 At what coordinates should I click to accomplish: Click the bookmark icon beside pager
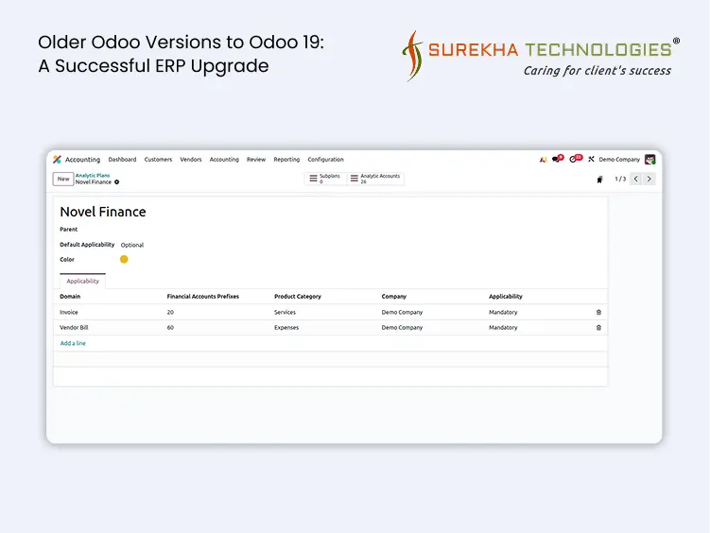[x=600, y=180]
